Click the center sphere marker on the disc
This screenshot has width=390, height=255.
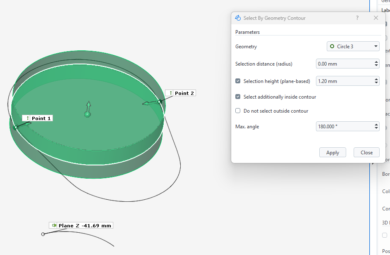coord(87,114)
